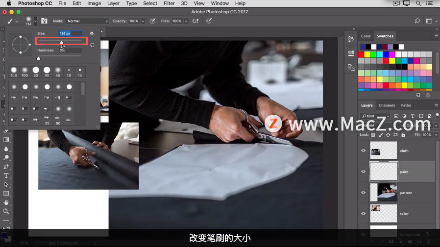Image resolution: width=440 pixels, height=247 pixels.
Task: Toggle pressure for opacity icon
Action: coord(152,21)
